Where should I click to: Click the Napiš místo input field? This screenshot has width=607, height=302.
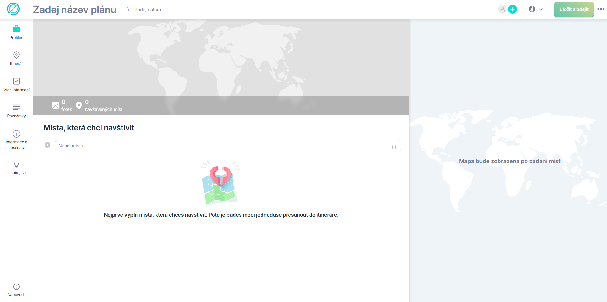(228, 145)
